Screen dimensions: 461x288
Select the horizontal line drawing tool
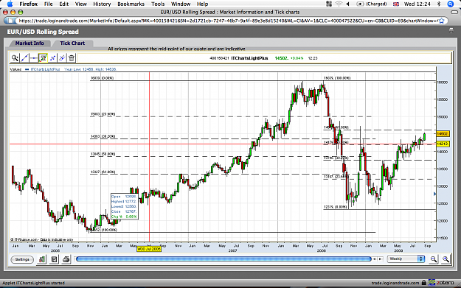[34, 58]
